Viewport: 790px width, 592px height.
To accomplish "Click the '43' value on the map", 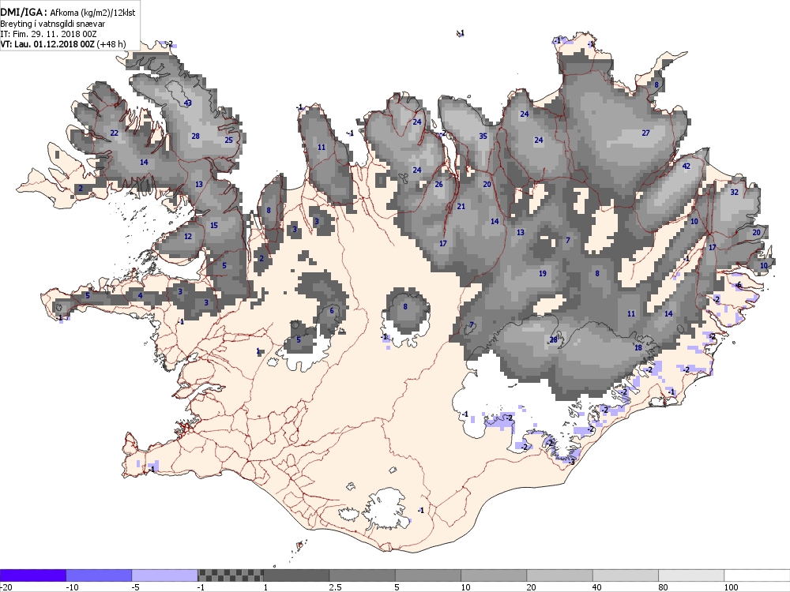I will (188, 103).
